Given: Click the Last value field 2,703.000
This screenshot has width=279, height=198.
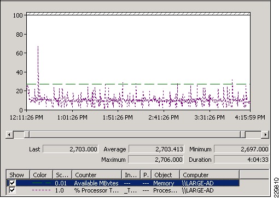Looking at the screenshot, I should (71, 149).
